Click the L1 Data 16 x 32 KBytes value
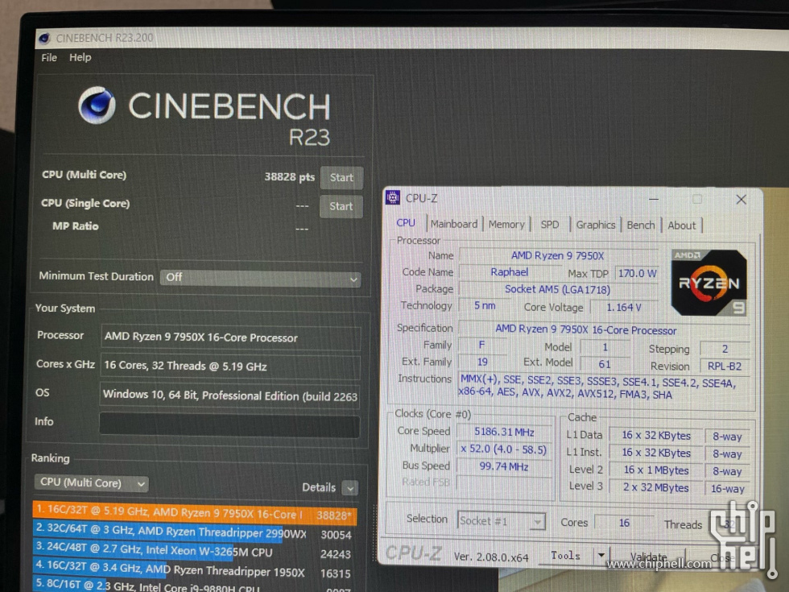The height and width of the screenshot is (592, 789). point(655,436)
